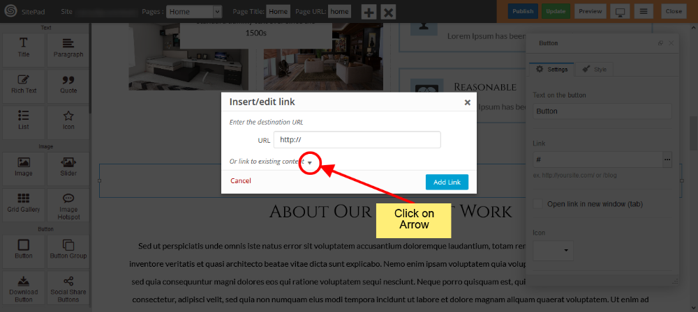The width and height of the screenshot is (698, 312).
Task: Open the Icon dropdown in Button settings
Action: [x=553, y=250]
